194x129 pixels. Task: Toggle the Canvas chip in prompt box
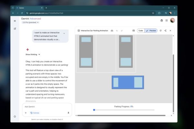pyautogui.click(x=35, y=113)
